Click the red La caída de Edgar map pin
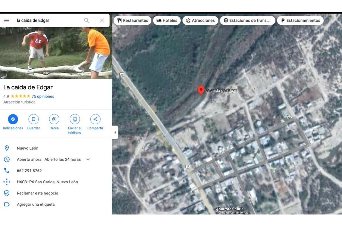Image resolution: width=342 pixels, height=227 pixels. pyautogui.click(x=201, y=90)
